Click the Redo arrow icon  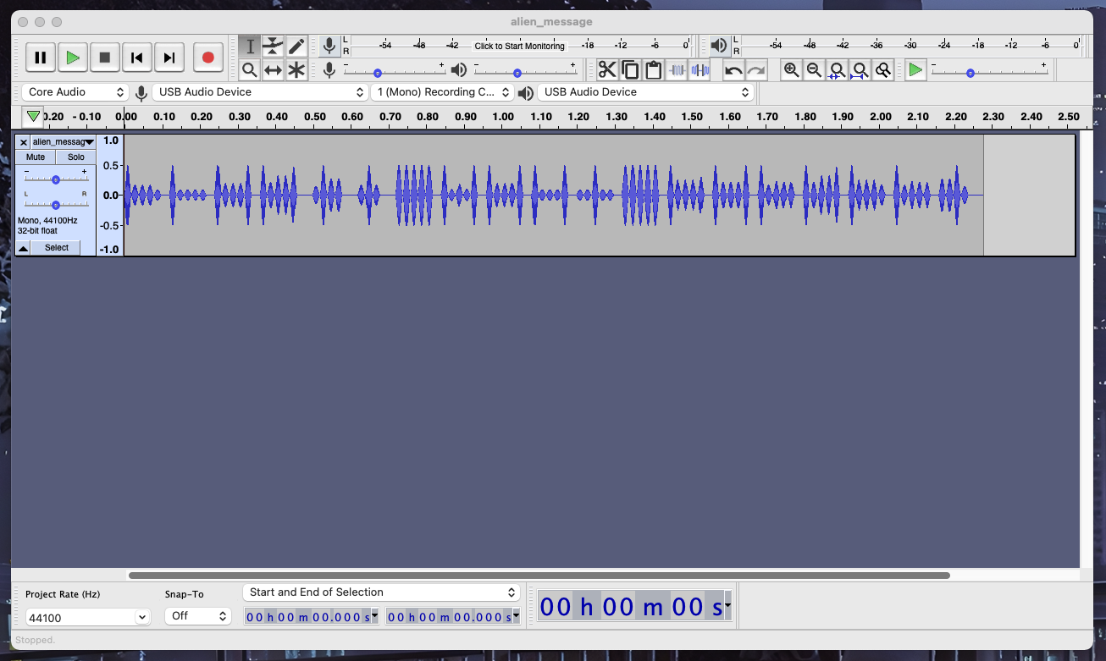pos(756,69)
